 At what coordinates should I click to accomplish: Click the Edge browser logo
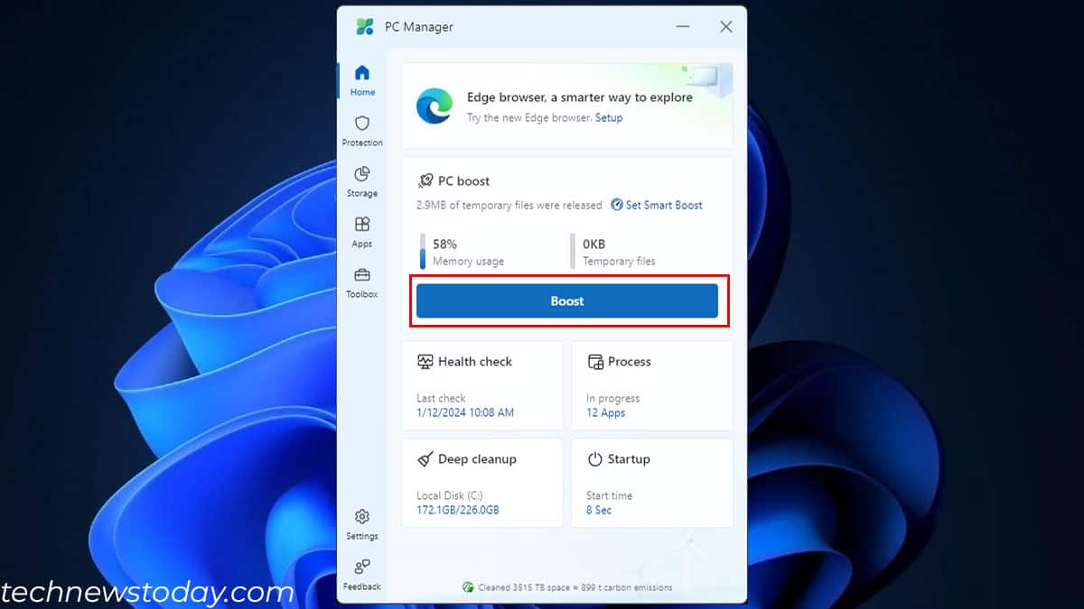pos(435,106)
